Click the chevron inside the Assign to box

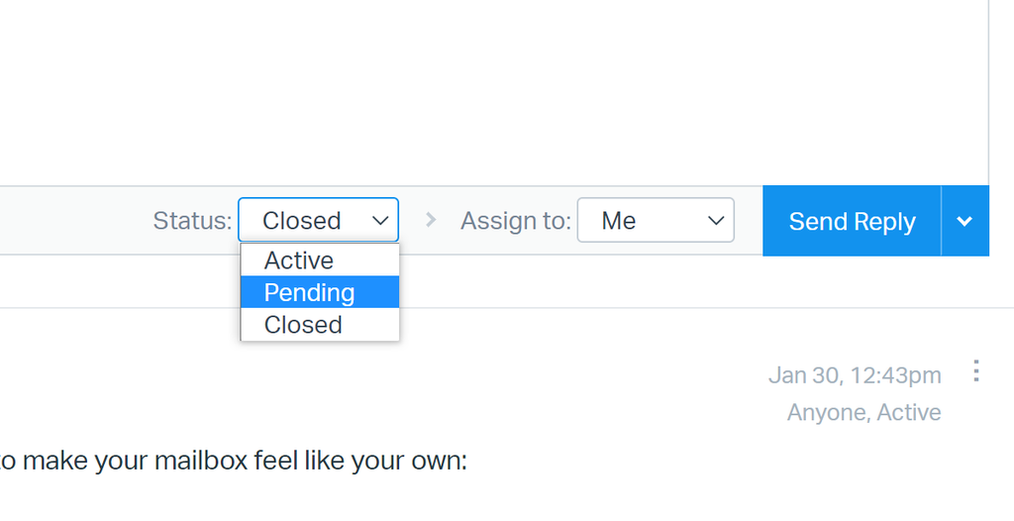pos(716,221)
